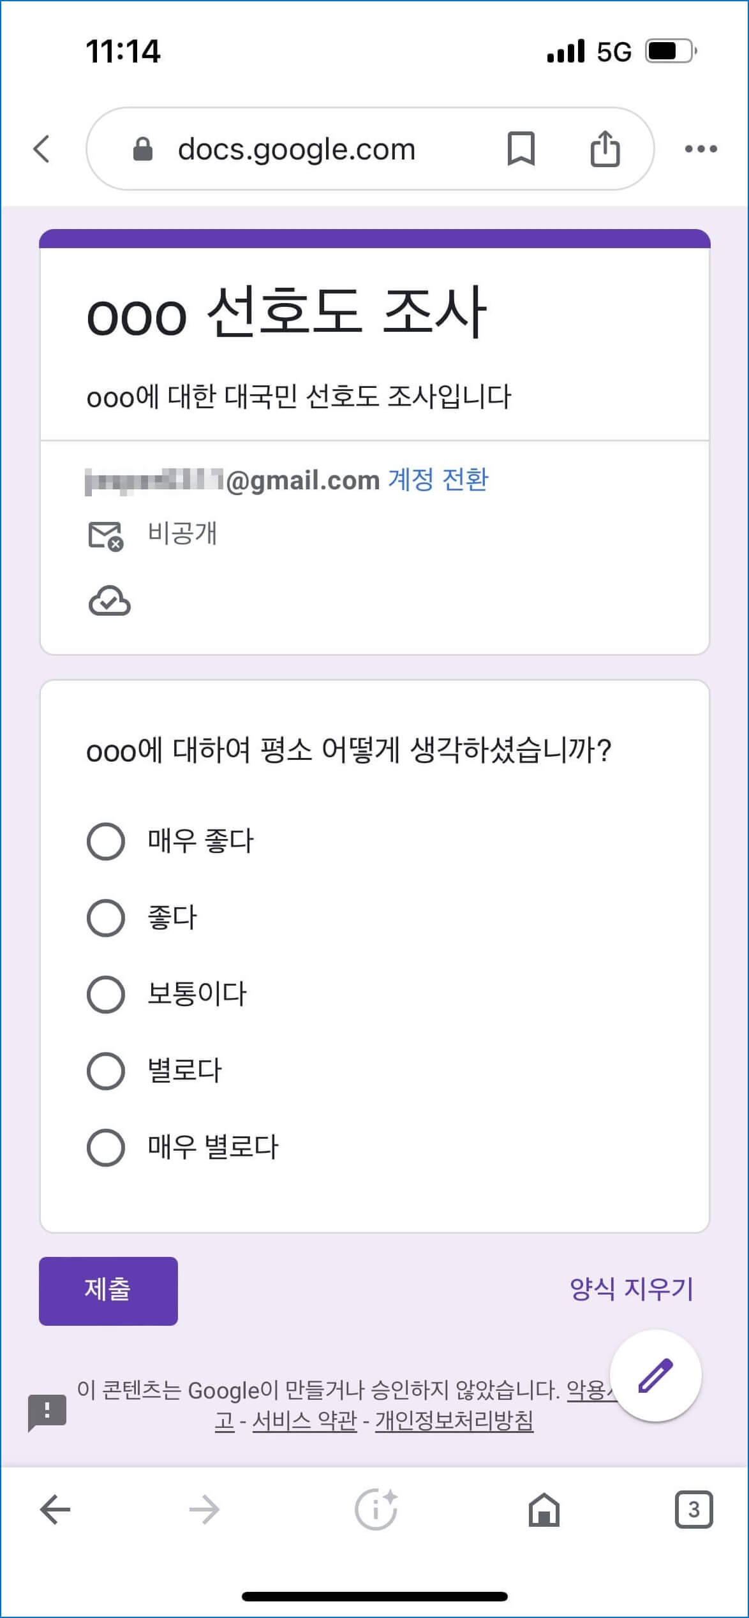The image size is (749, 1618).
Task: Tap the lock icon in the address bar
Action: [x=143, y=149]
